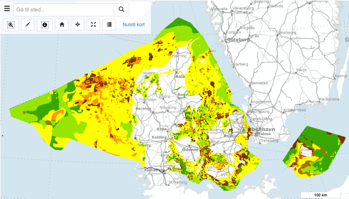The height and width of the screenshot is (199, 349).
Task: Click the Nulstil kort link
Action: pos(134,25)
